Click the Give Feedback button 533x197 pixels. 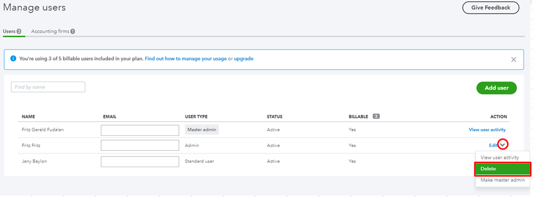pos(490,7)
